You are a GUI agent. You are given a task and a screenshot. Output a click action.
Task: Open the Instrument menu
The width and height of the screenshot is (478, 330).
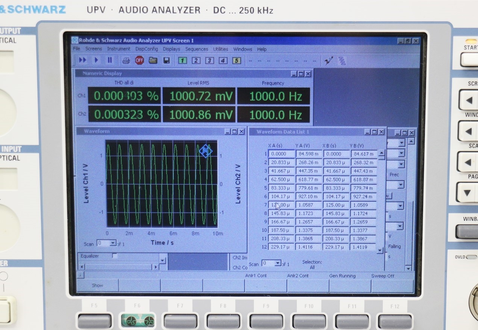point(119,49)
